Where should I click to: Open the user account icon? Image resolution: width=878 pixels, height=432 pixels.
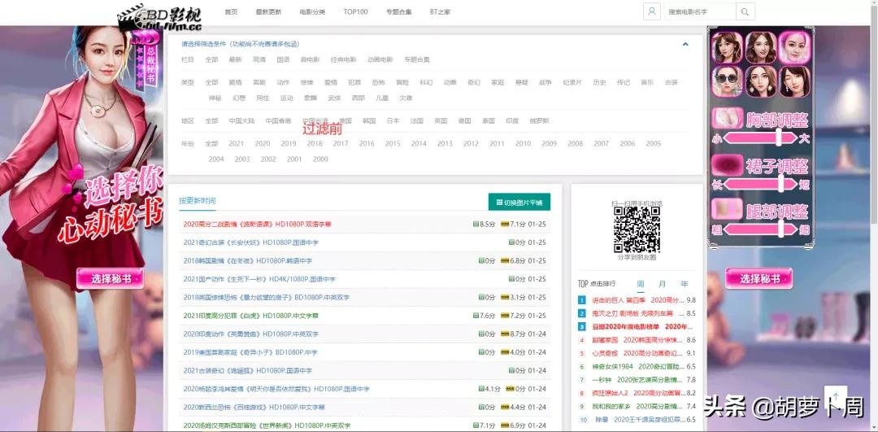(x=652, y=11)
